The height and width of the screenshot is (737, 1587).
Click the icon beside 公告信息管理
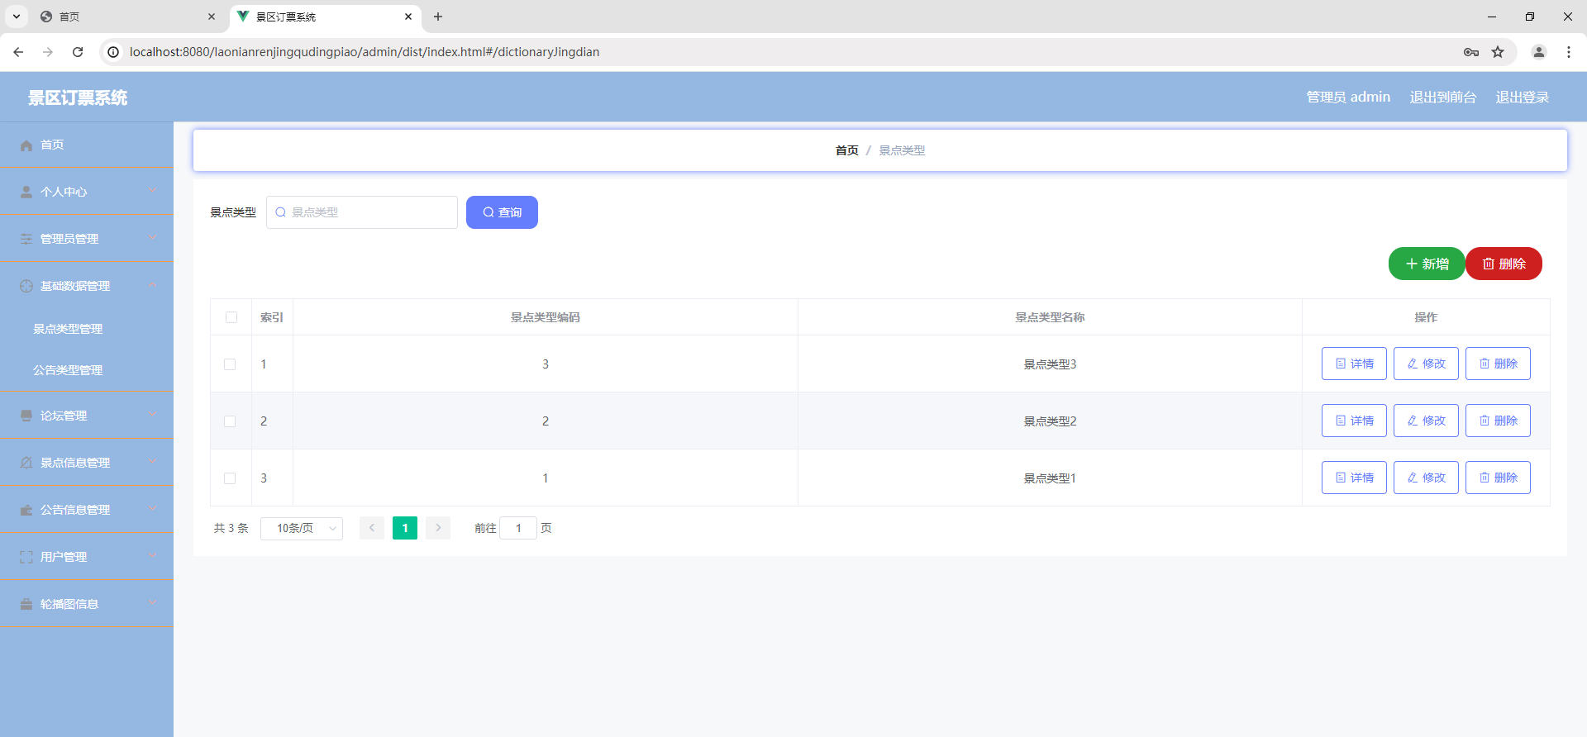click(26, 511)
